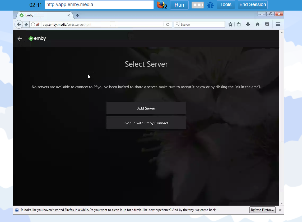This screenshot has width=302, height=222.
Task: Click the notification bar question icon
Action: point(17,210)
